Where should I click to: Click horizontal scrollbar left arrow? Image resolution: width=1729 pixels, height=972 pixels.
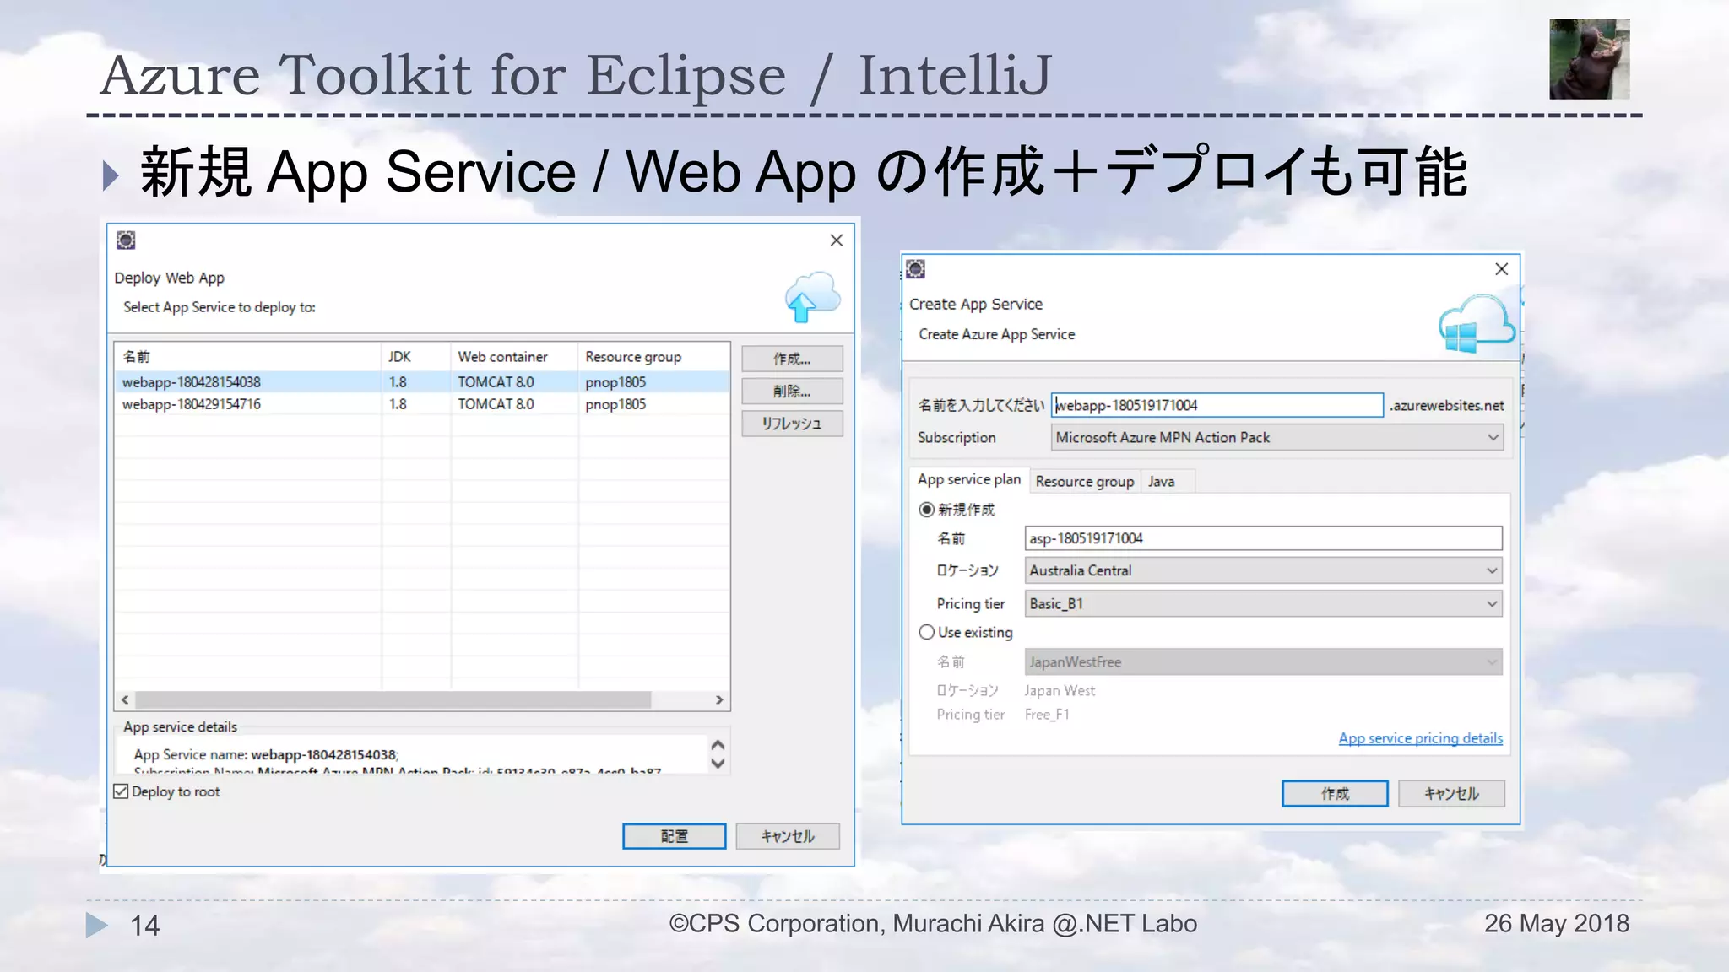pos(125,699)
